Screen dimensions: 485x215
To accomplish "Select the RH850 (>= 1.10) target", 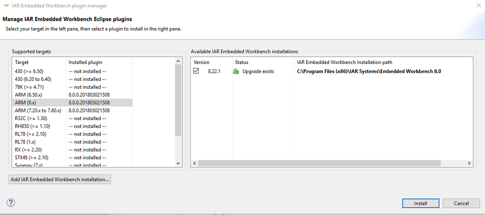I will 33,126.
